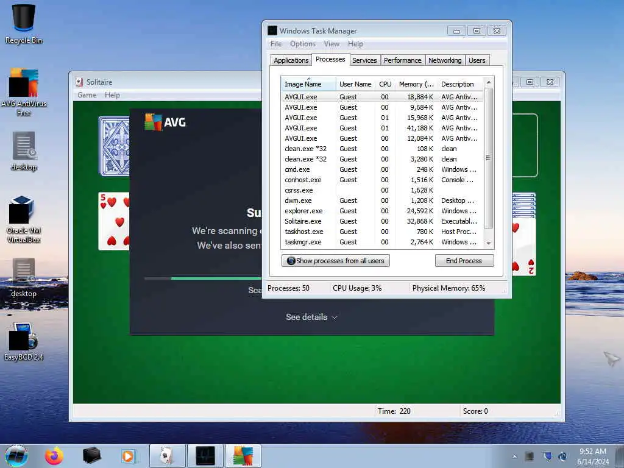Open Task Manager Help menu
Viewport: 624px width, 468px height.
coord(355,44)
